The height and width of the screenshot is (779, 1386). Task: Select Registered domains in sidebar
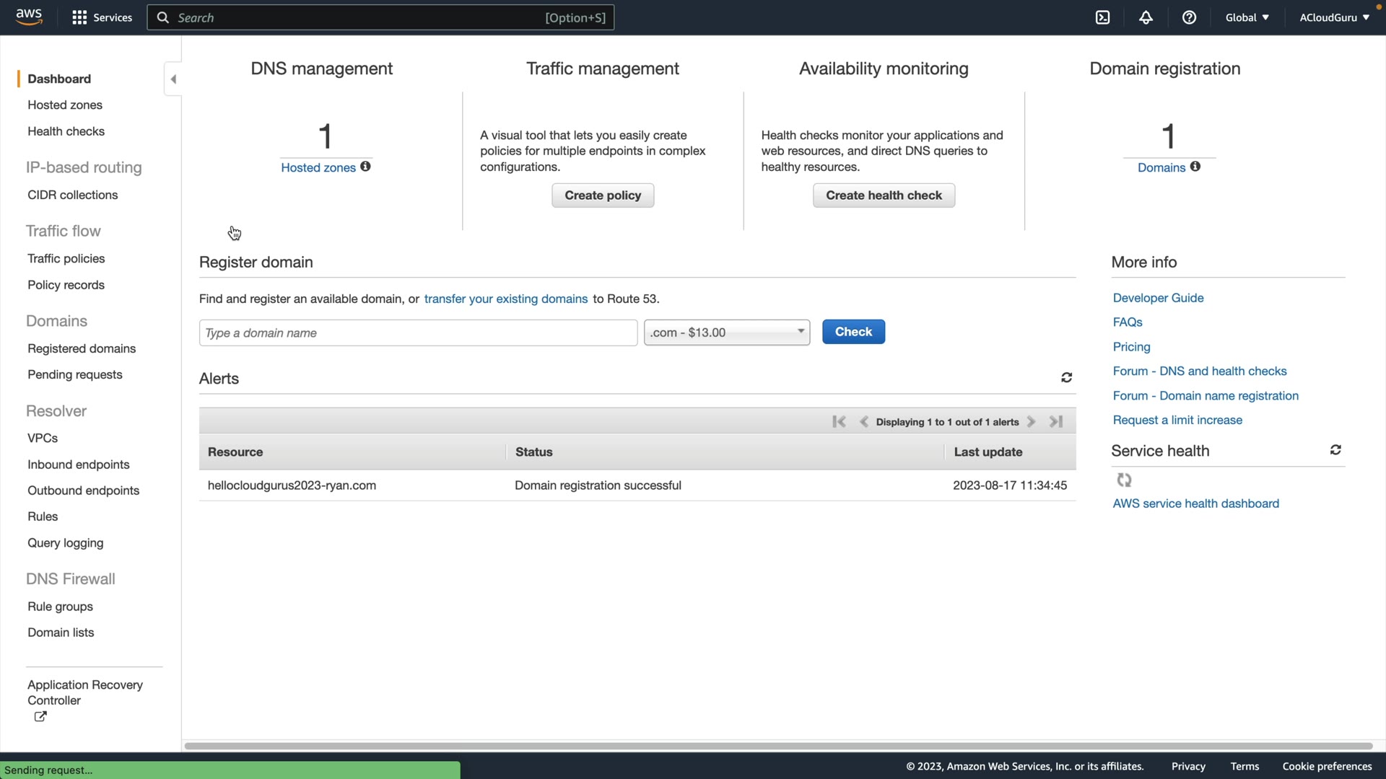82,348
